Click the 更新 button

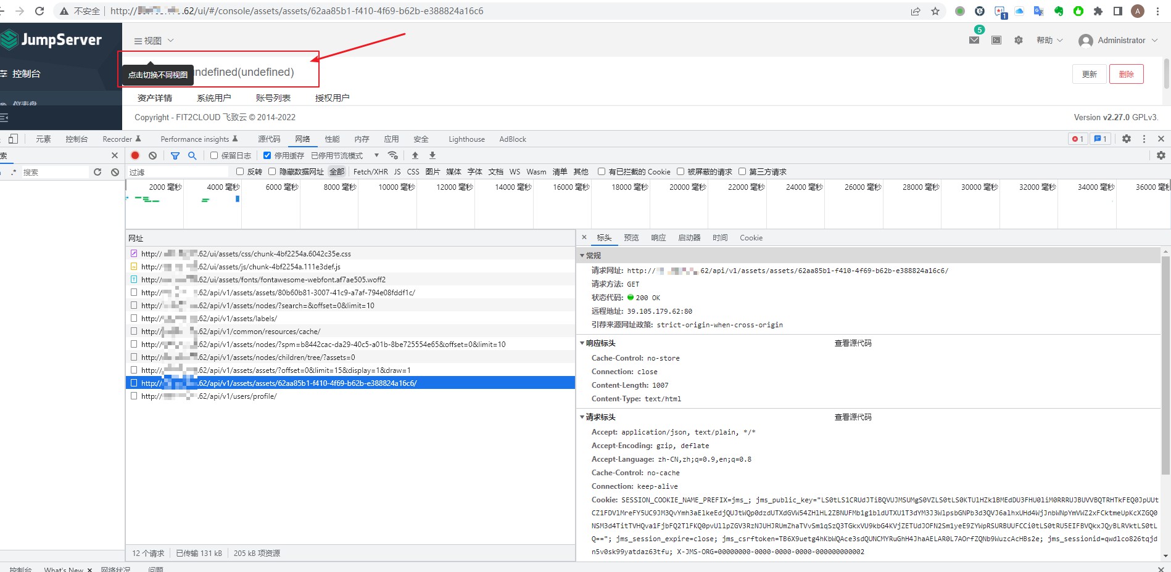(1089, 74)
